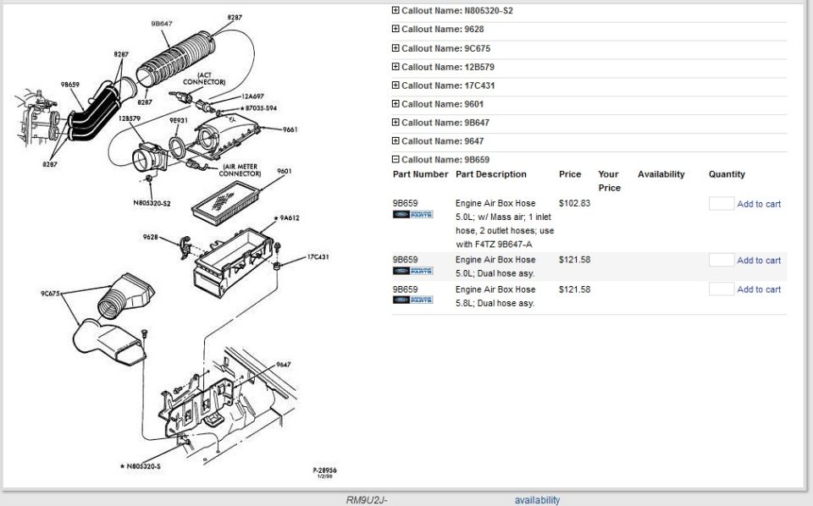Expand the Callout Name: 17C431 entry
Viewport: 813px width, 506px height.
pos(395,85)
